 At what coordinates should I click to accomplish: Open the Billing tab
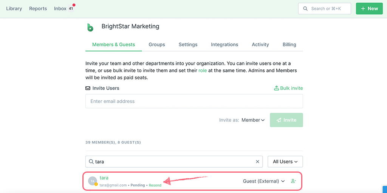click(289, 44)
